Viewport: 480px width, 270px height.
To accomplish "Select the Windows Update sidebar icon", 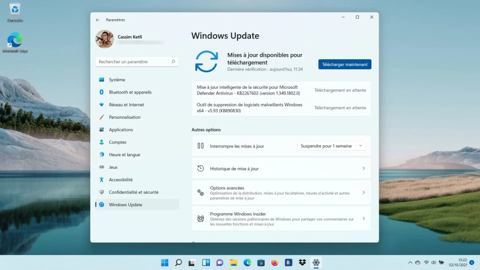I will pyautogui.click(x=102, y=205).
